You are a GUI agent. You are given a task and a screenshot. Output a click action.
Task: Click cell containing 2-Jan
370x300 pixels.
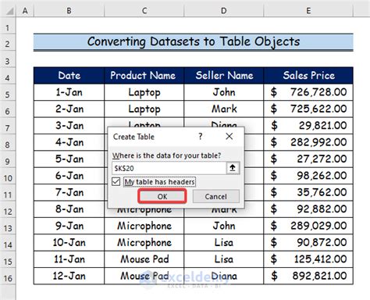(x=69, y=109)
